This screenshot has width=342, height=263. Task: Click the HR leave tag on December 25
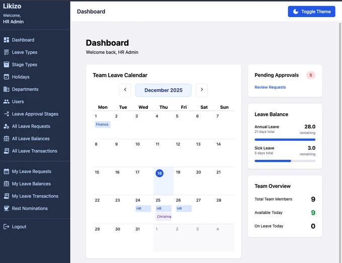tap(163, 209)
